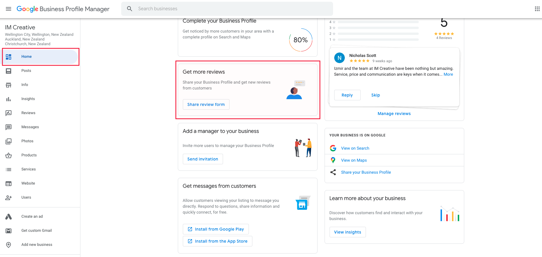542x257 pixels.
Task: Click the Products basket icon
Action: click(x=9, y=155)
